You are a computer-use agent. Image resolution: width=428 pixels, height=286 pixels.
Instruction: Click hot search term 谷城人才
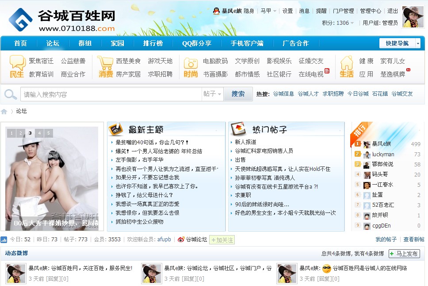click(308, 94)
